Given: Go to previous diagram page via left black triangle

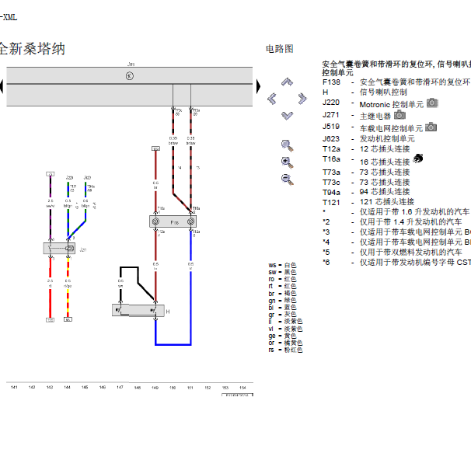Looking at the screenshot, I should (2, 86).
